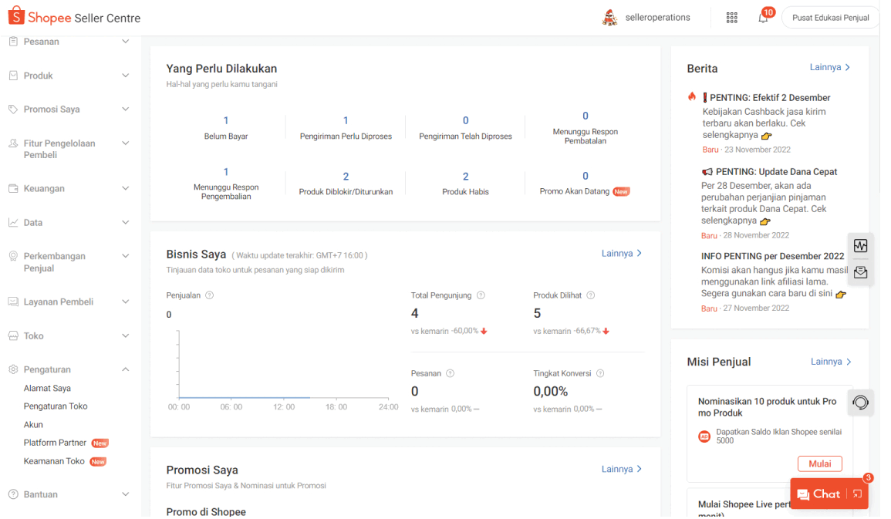This screenshot has width=891, height=519.
Task: Expand the Keuangan sidebar section
Action: click(69, 188)
